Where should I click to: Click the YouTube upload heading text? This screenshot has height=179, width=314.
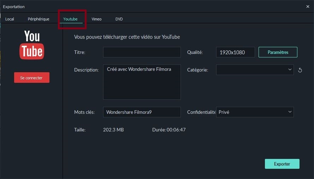(x=127, y=37)
